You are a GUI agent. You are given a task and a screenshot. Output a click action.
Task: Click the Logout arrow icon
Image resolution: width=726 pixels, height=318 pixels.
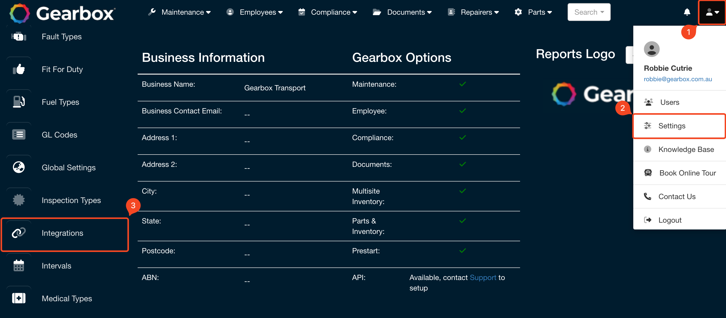point(648,220)
